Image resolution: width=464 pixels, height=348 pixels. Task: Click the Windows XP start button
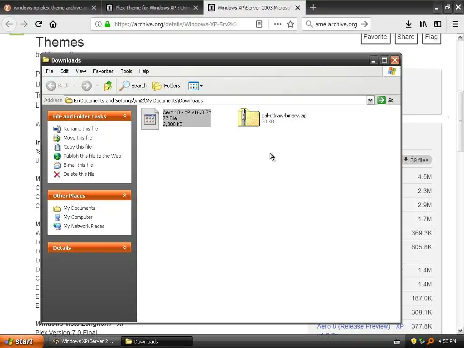click(x=21, y=341)
